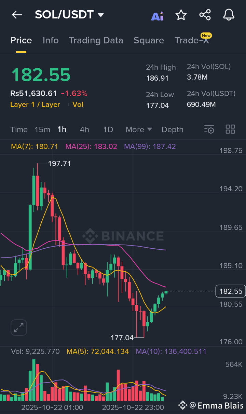Screen dimensions: 246x414
Task: Tap the 177.04 chart low label
Action: 122,338
